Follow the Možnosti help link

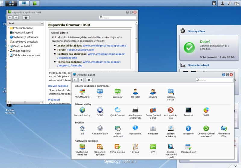(x=54, y=100)
